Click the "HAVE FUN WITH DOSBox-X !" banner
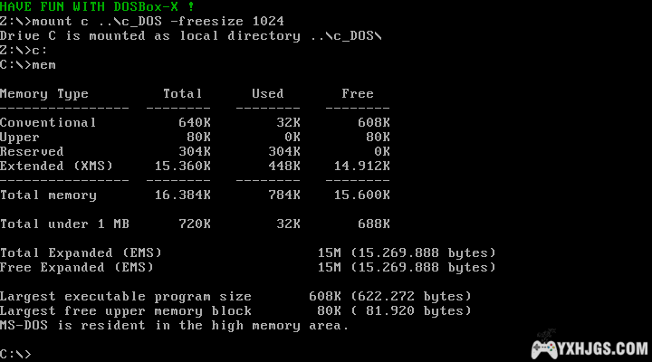The width and height of the screenshot is (652, 362). (x=97, y=6)
